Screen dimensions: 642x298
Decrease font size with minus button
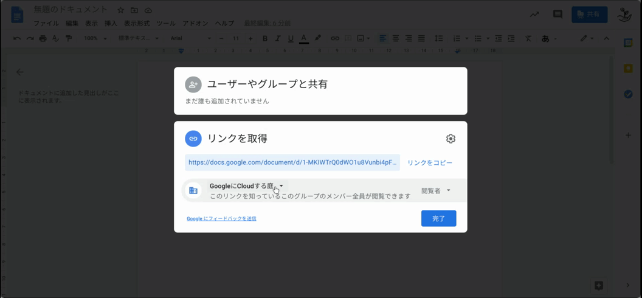(221, 38)
